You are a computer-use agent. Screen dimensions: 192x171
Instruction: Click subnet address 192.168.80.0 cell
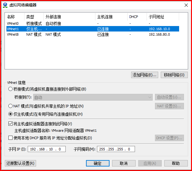coord(159,34)
